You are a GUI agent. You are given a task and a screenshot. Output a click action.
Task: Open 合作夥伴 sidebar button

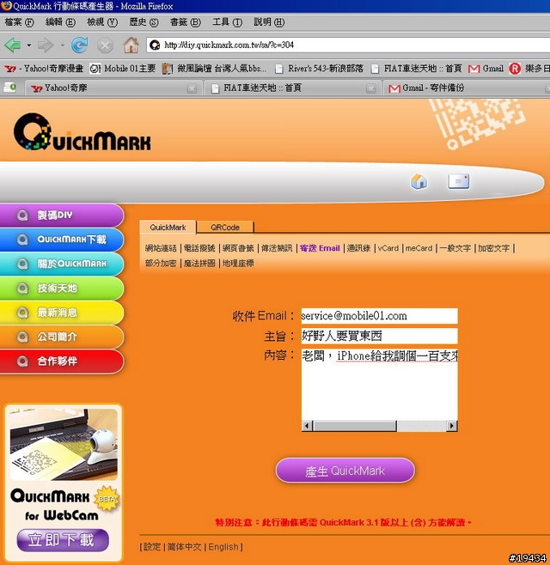click(62, 361)
